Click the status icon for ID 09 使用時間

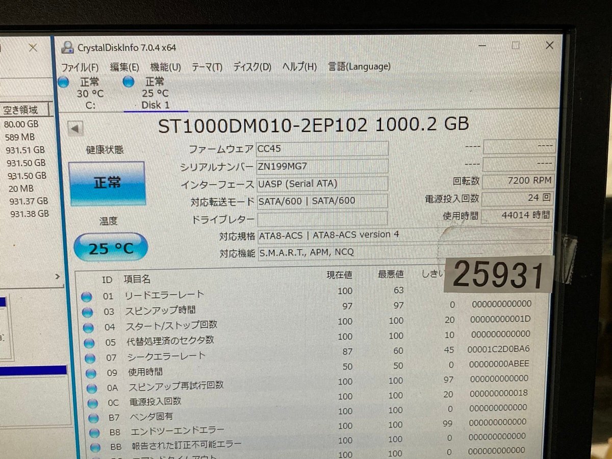point(91,373)
